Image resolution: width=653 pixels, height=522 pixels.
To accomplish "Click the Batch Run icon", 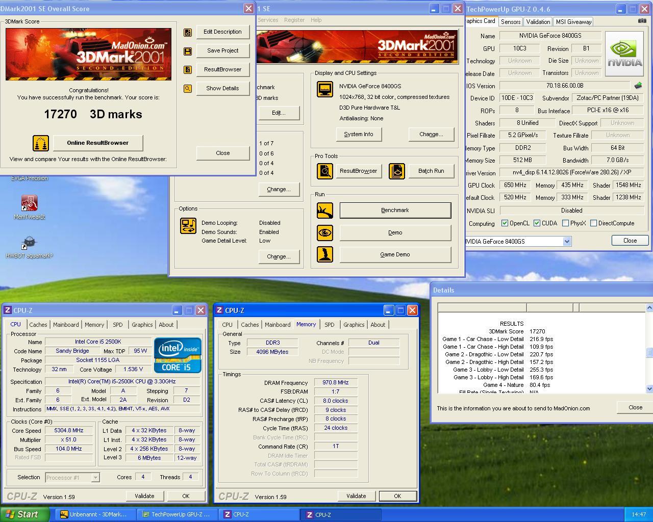I will coord(397,171).
